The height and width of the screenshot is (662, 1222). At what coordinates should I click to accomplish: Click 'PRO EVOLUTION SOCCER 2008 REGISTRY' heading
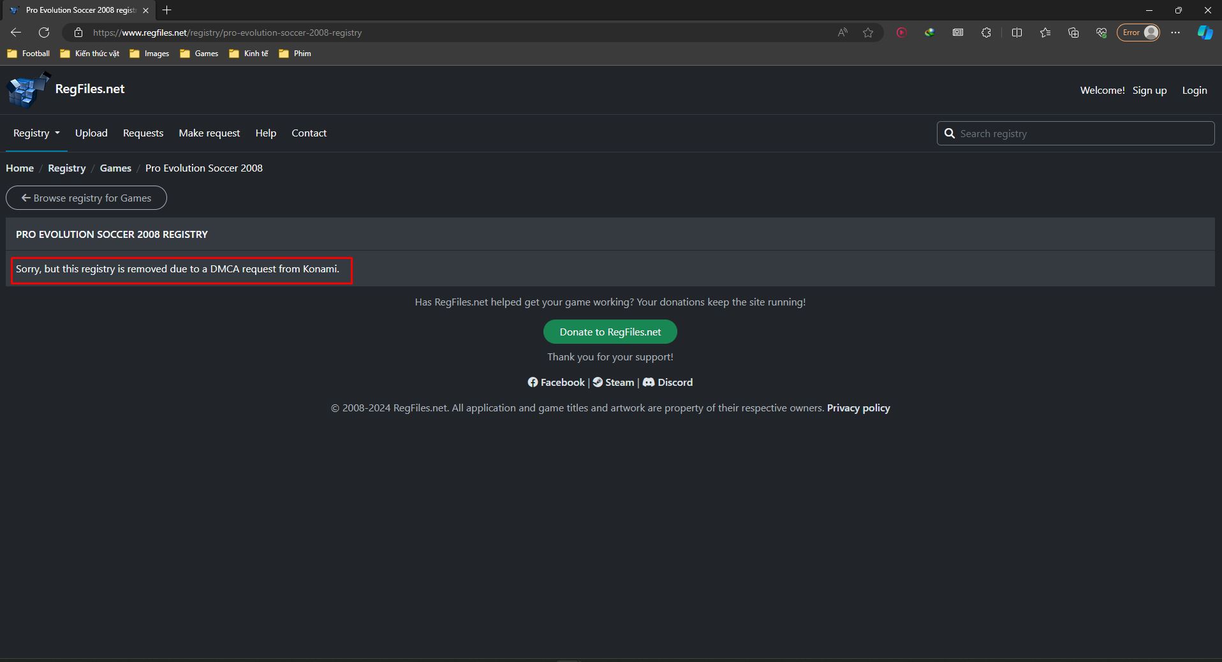(x=112, y=235)
